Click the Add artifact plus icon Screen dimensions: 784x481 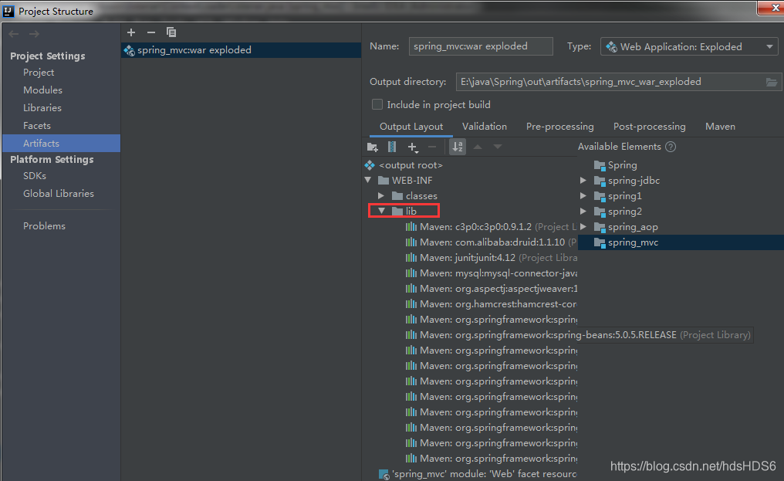[131, 32]
